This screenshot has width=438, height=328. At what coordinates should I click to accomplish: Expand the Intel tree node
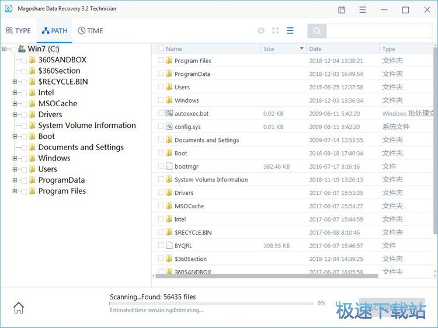(x=15, y=92)
